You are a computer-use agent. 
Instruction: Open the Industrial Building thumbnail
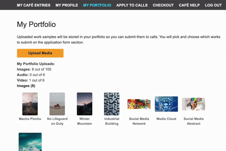pyautogui.click(x=112, y=104)
